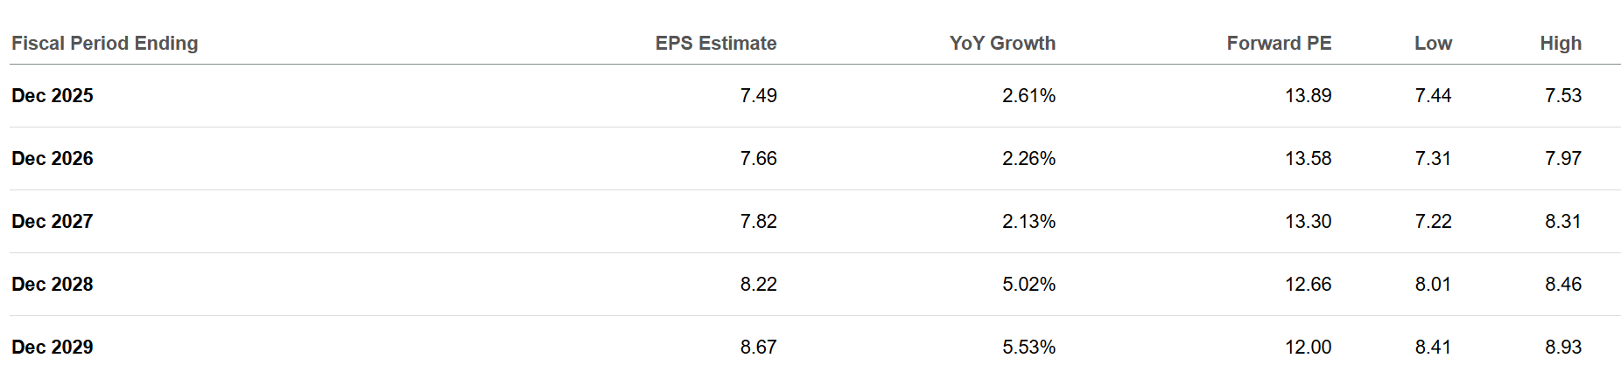Click the 13.30 forward PE value
Screen dimensions: 1621x365
coord(1308,222)
